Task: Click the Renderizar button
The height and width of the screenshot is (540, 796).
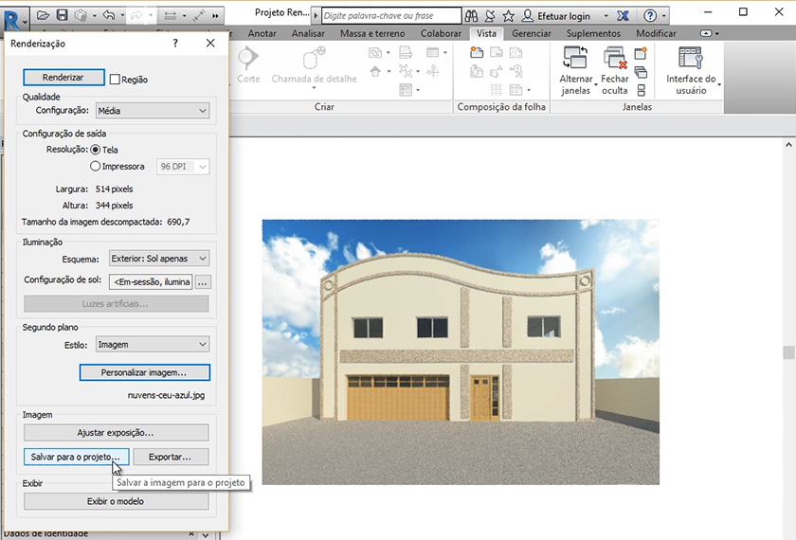Action: [63, 78]
